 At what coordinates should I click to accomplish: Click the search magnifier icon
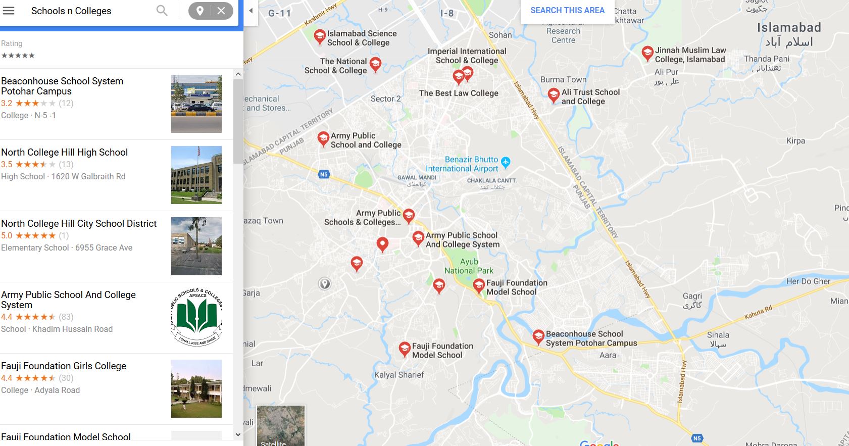coord(162,11)
